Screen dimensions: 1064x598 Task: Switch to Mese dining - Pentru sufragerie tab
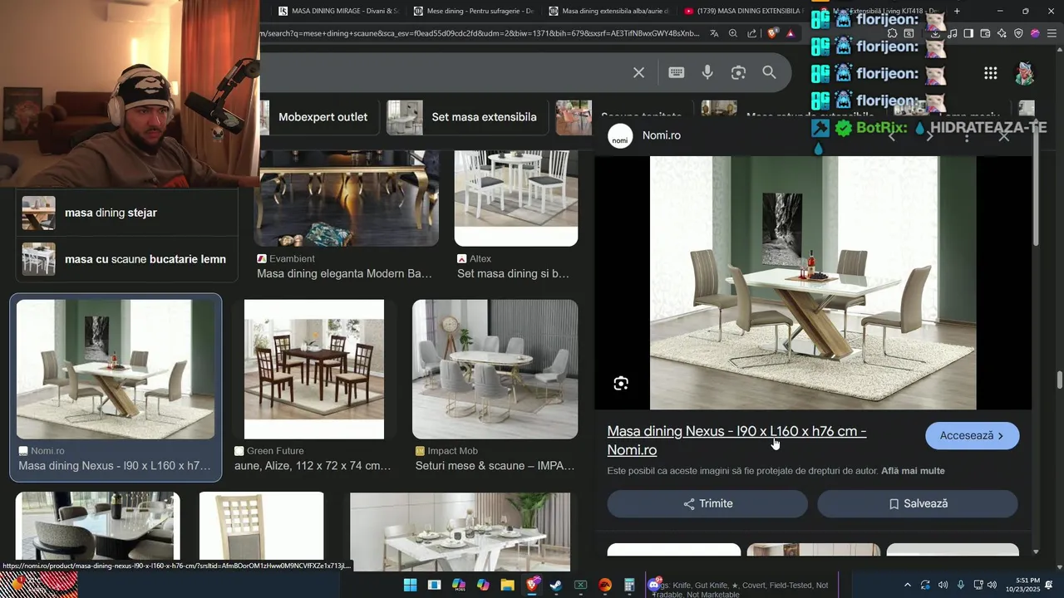click(474, 12)
